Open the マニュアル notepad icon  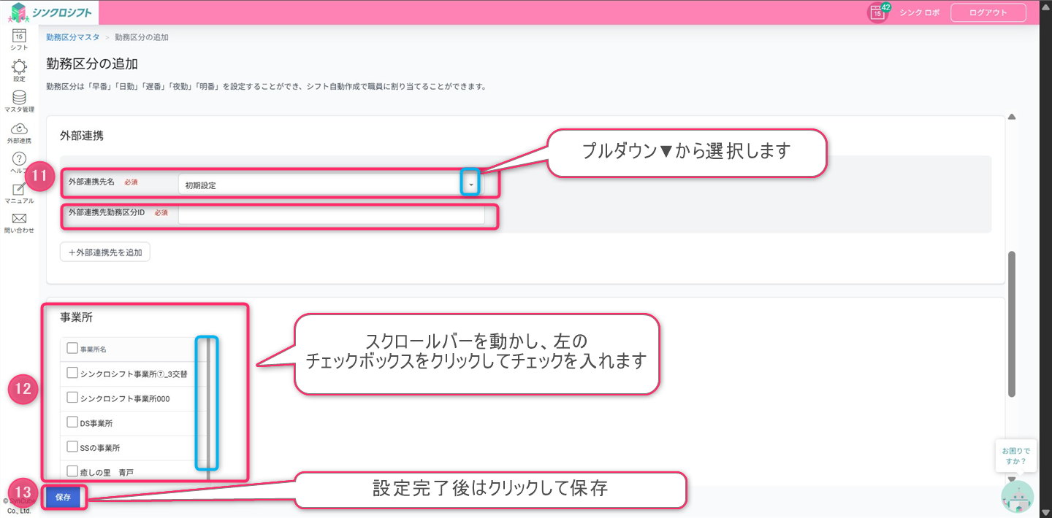(x=20, y=190)
